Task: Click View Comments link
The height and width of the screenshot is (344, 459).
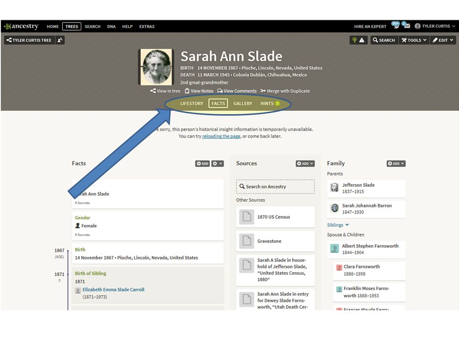Action: [x=237, y=91]
